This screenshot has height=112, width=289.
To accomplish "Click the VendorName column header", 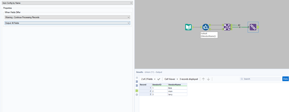I will pyautogui.click(x=177, y=85).
